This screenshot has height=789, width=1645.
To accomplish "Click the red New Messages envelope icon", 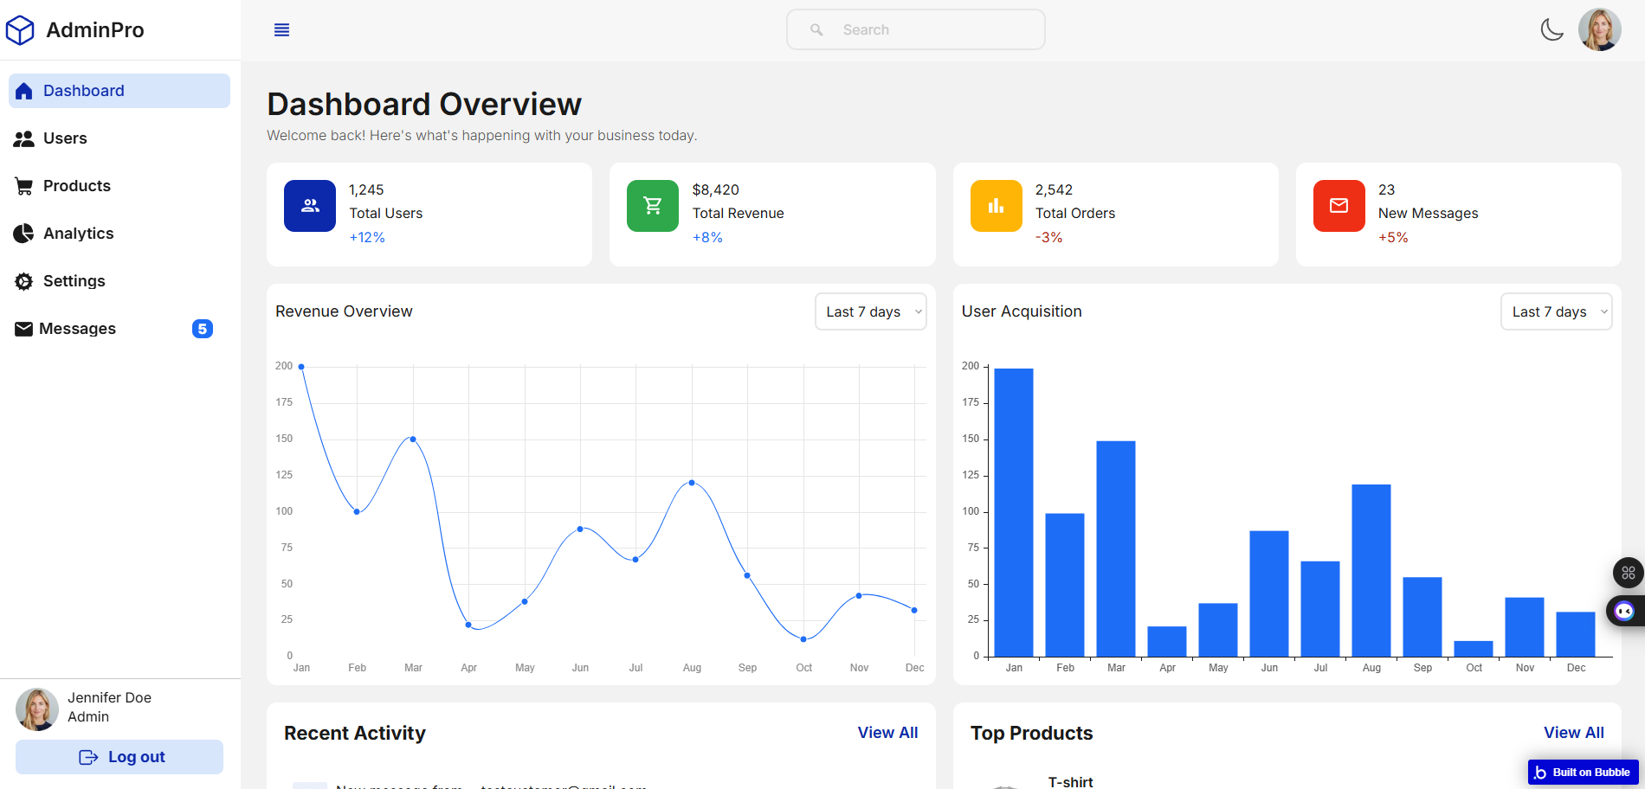I will (1339, 205).
